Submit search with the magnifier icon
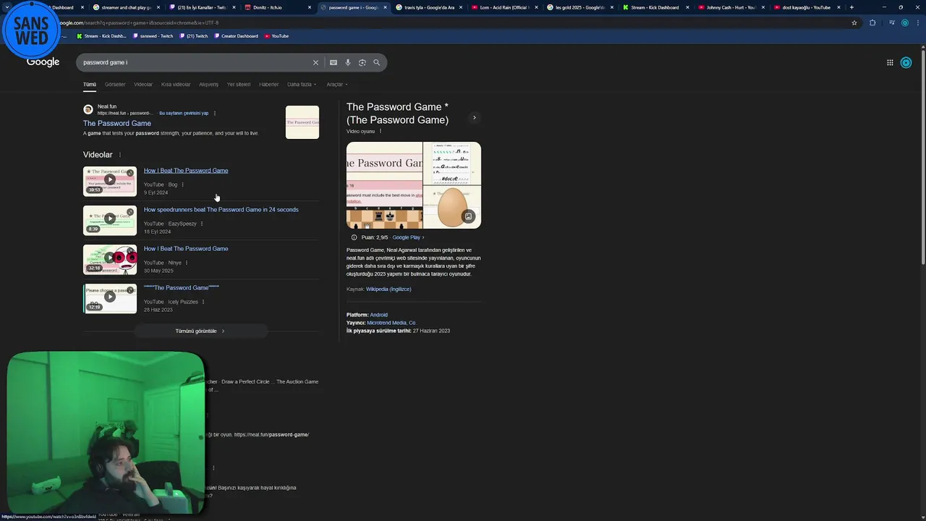926x521 pixels. click(x=377, y=63)
